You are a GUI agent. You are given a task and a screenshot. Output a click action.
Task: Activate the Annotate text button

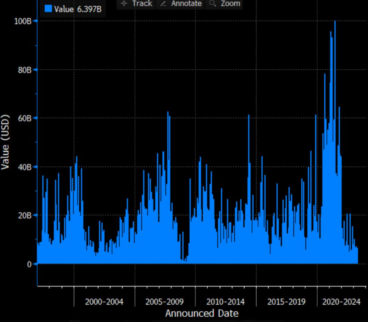pyautogui.click(x=186, y=4)
